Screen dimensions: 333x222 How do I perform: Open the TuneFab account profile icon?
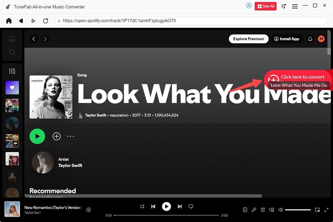tap(249, 6)
